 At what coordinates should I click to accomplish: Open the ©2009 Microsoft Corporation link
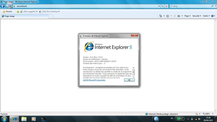coord(94,80)
